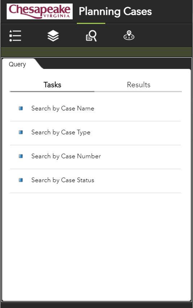Click blue icon beside Search by Case Type
Screen dimensions: 193x308
click(21, 132)
